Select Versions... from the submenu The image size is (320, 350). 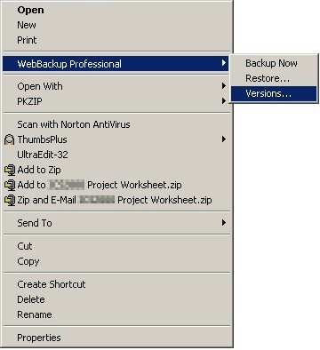point(274,94)
